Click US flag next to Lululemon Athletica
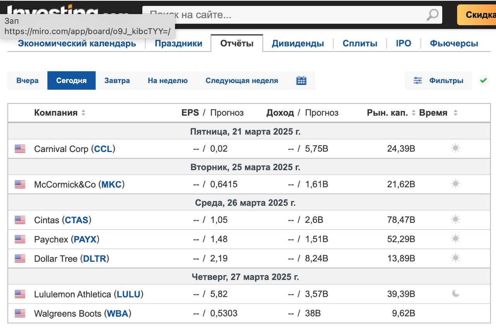This screenshot has height=330, width=496. pos(20,294)
